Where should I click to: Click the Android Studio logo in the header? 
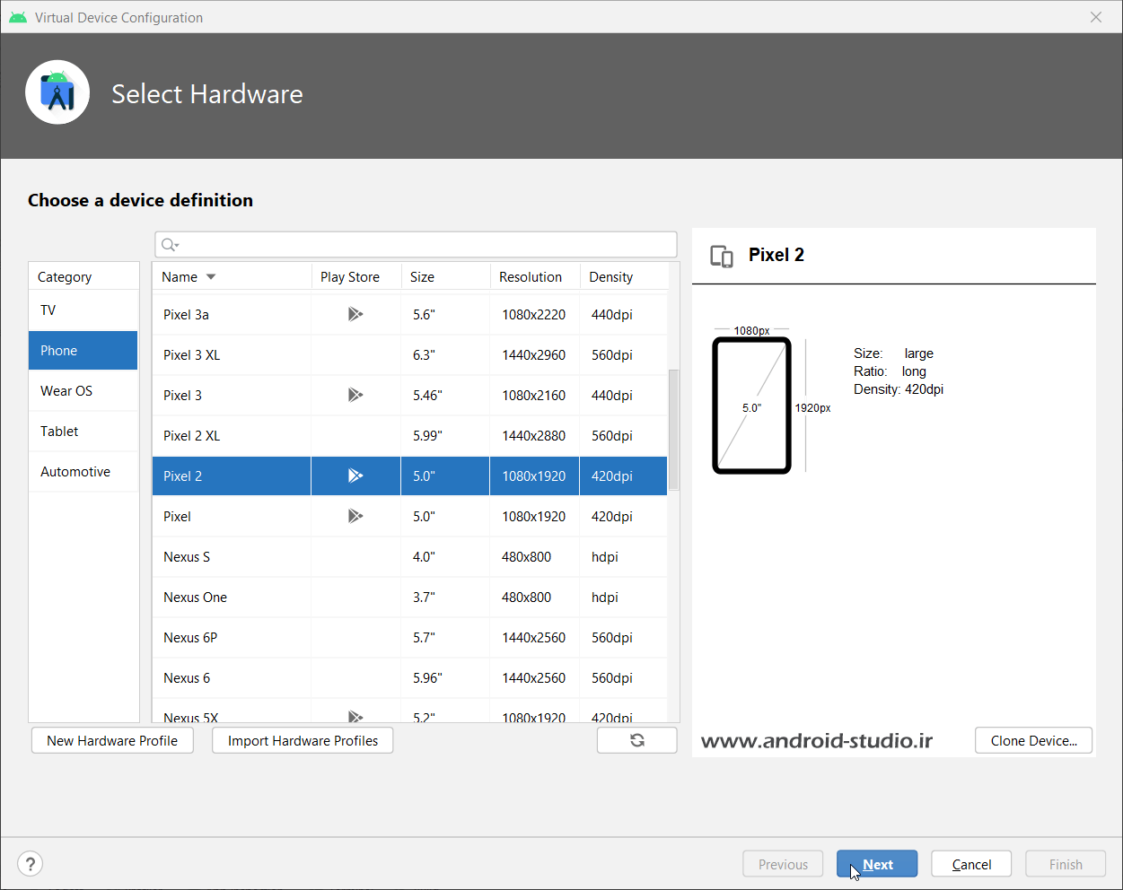tap(57, 92)
